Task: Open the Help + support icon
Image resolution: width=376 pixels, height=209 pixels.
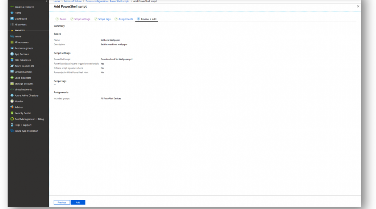Action: [x=12, y=125]
